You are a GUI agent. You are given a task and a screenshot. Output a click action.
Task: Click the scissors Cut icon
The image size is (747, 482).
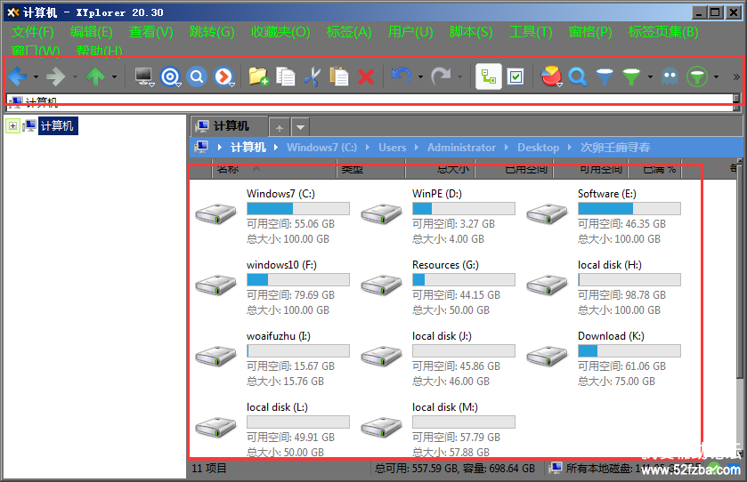(x=311, y=76)
